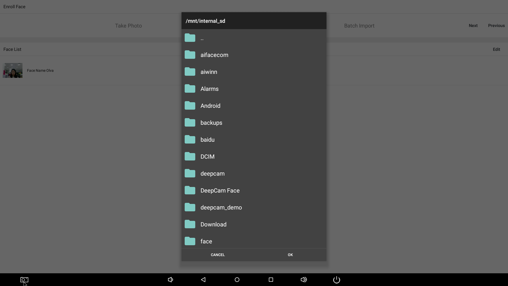Click the face folder icon

point(190,241)
